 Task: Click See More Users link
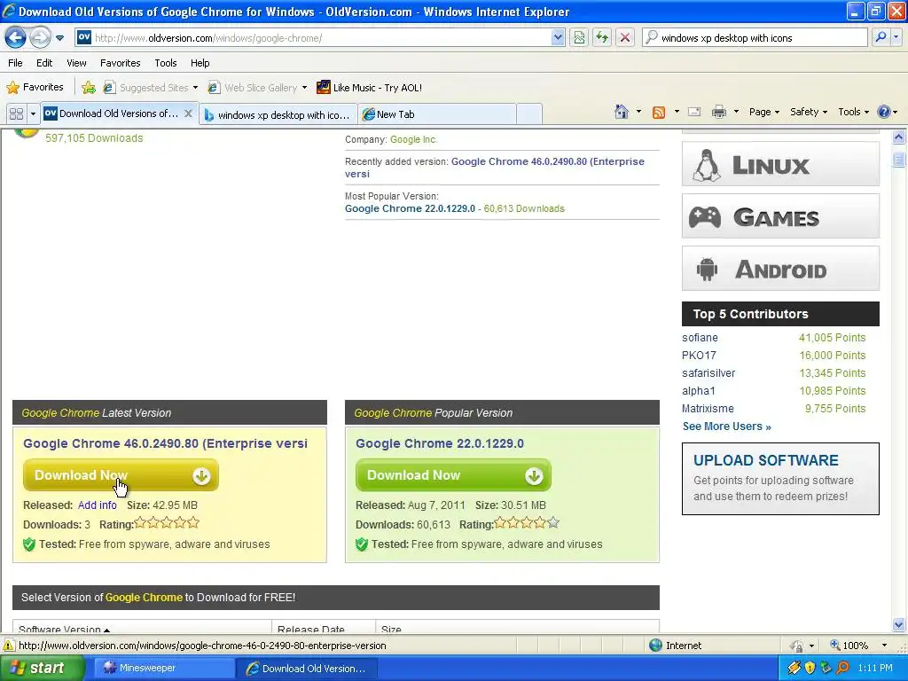(727, 427)
